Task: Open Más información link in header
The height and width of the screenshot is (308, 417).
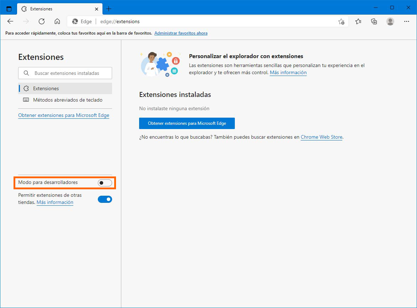Action: coord(288,72)
